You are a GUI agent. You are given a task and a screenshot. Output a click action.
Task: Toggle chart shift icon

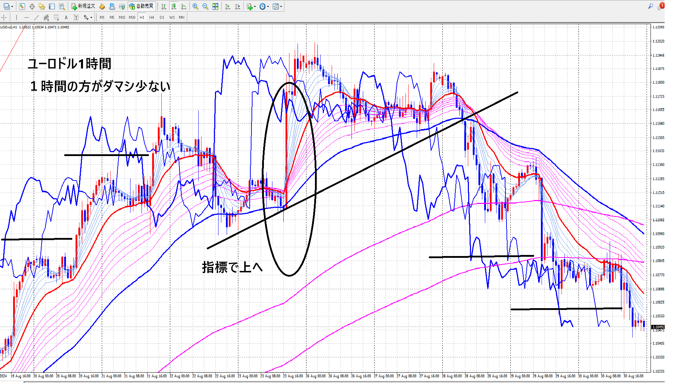(238, 6)
